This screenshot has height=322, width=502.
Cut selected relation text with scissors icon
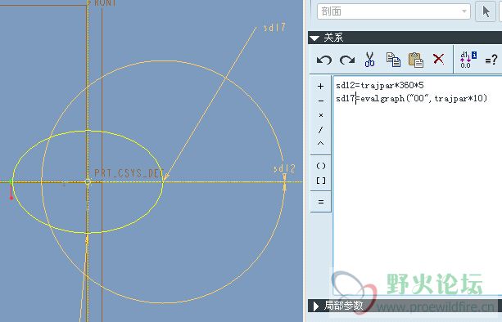point(369,60)
